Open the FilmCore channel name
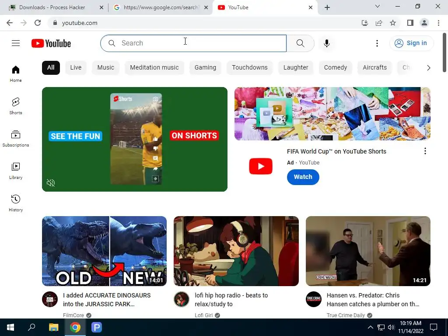 pos(73,315)
